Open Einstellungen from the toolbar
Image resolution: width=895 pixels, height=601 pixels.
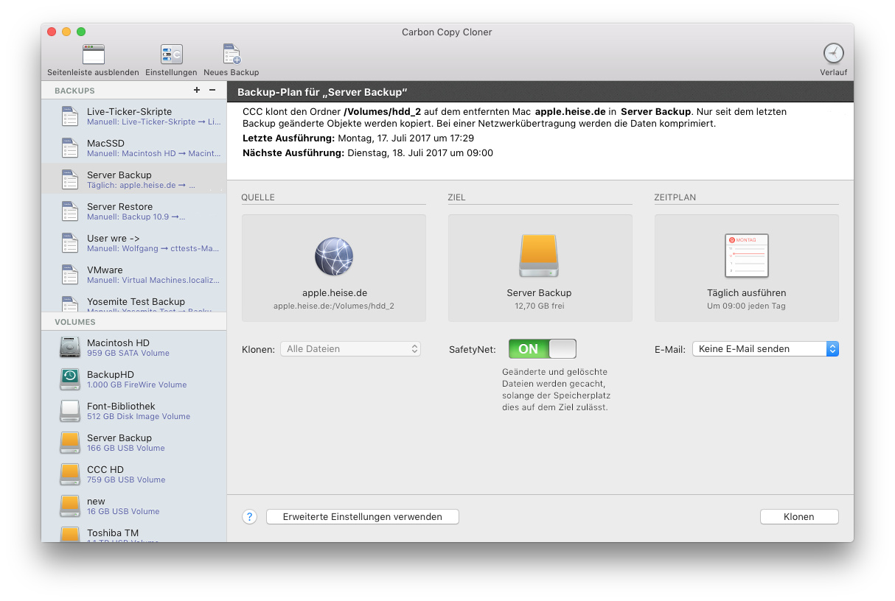(171, 55)
